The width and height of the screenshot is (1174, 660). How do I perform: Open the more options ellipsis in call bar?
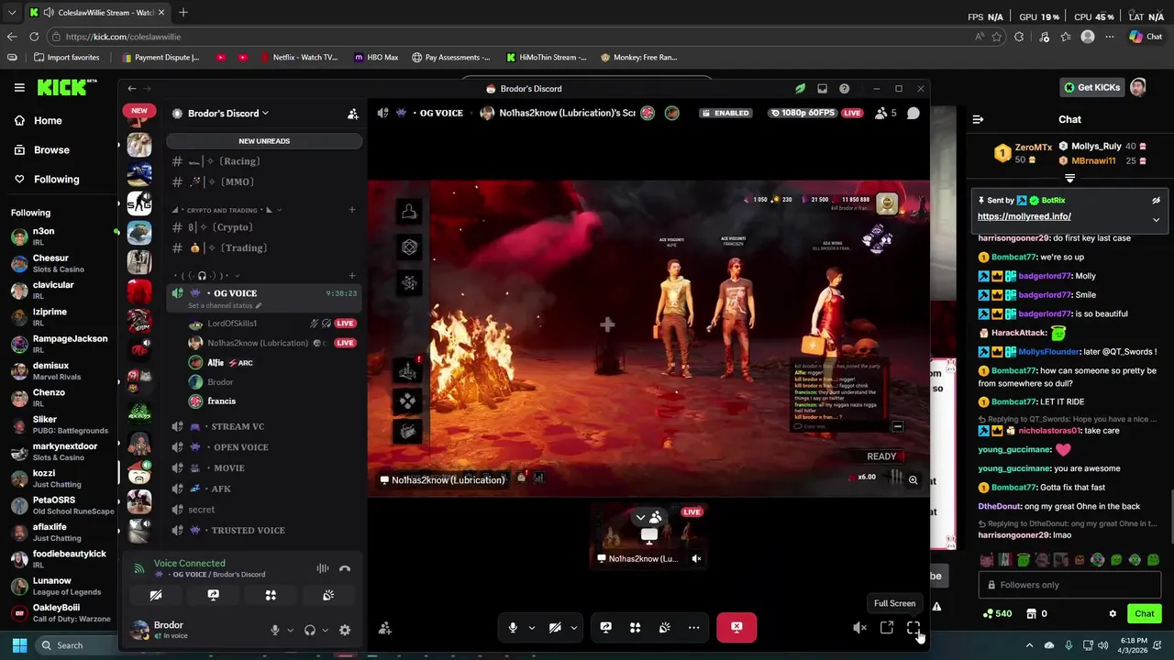[x=693, y=628]
